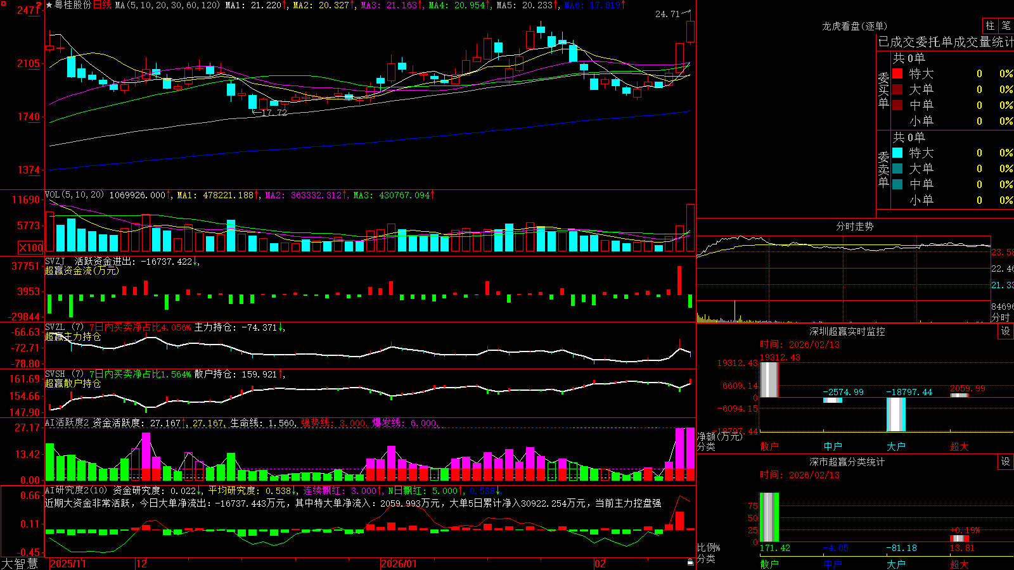1014x570 pixels.
Task: Click dark red 中单 swatch under 委买单
Action: tap(897, 105)
